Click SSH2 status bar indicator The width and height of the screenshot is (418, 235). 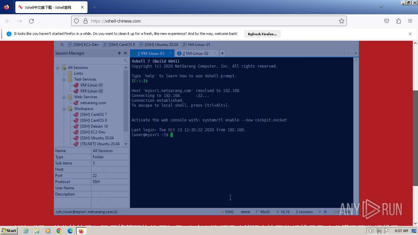pyautogui.click(x=227, y=212)
